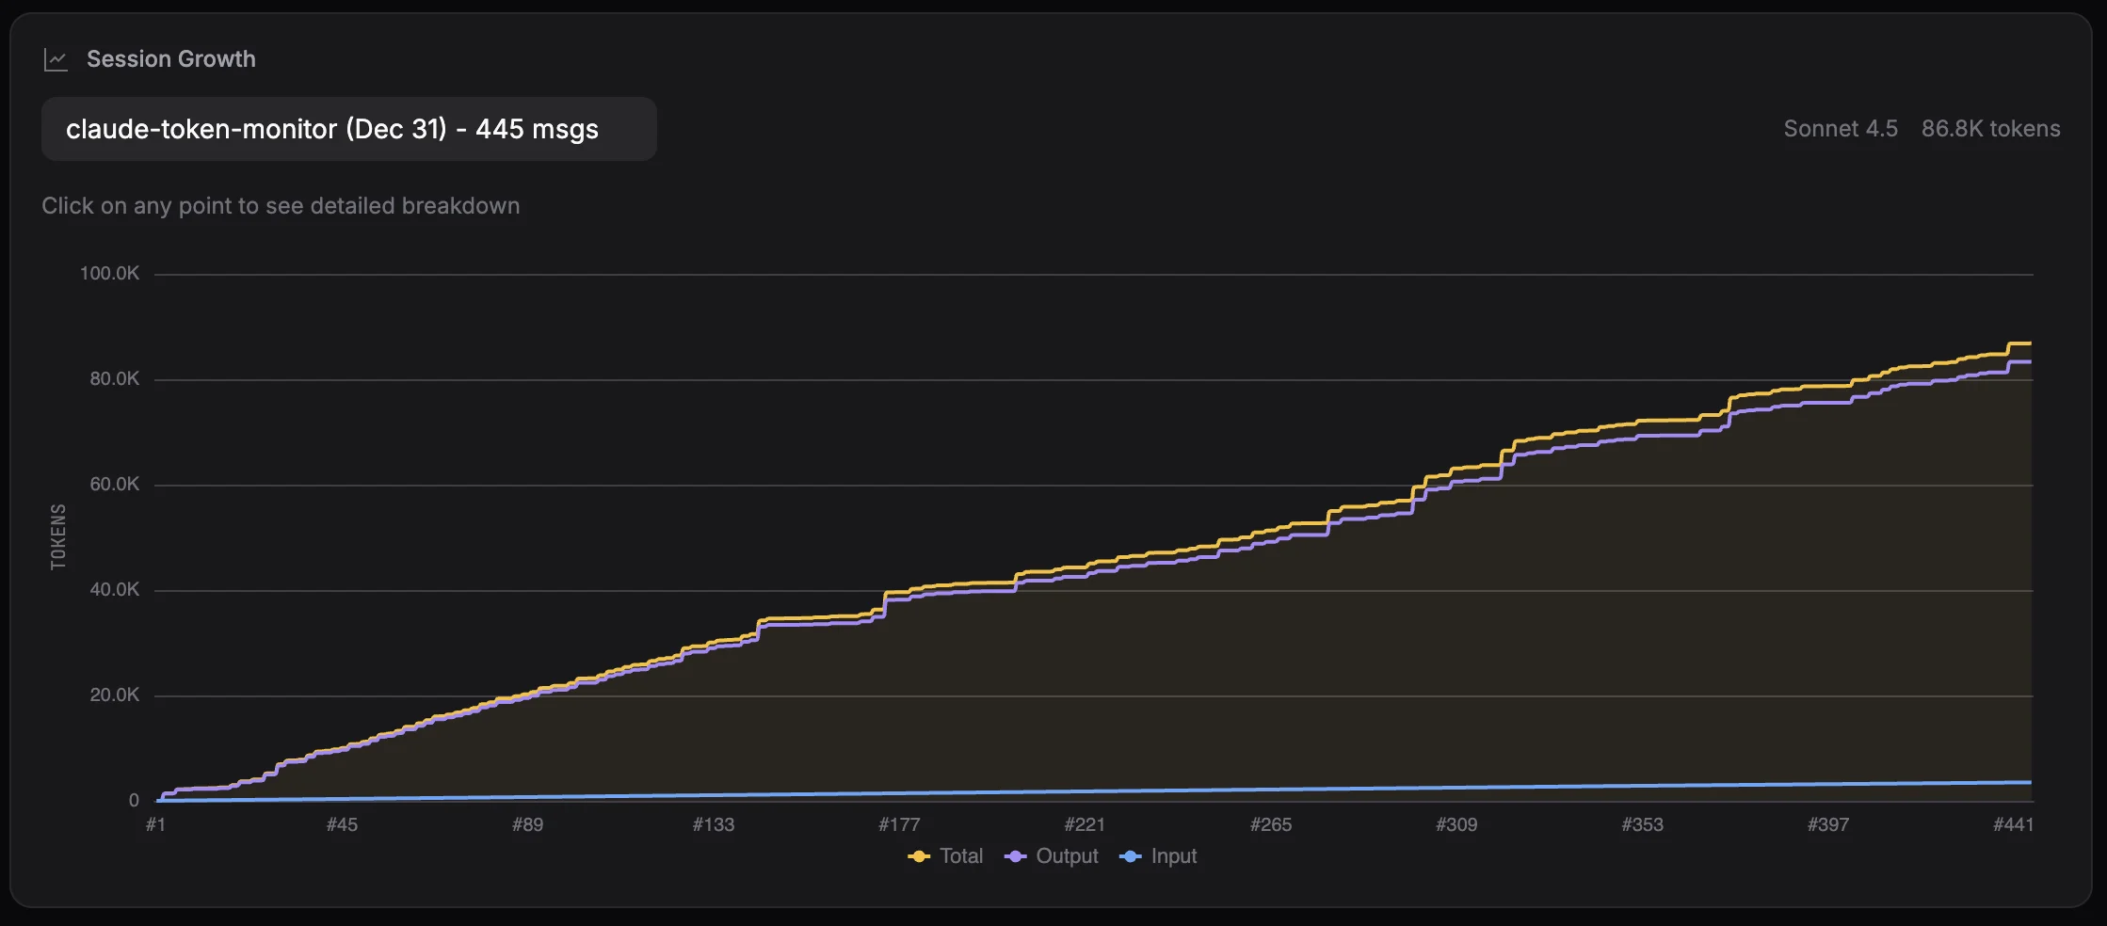This screenshot has width=2107, height=926.
Task: Click the instruction text about detailed breakdown
Action: click(x=281, y=205)
